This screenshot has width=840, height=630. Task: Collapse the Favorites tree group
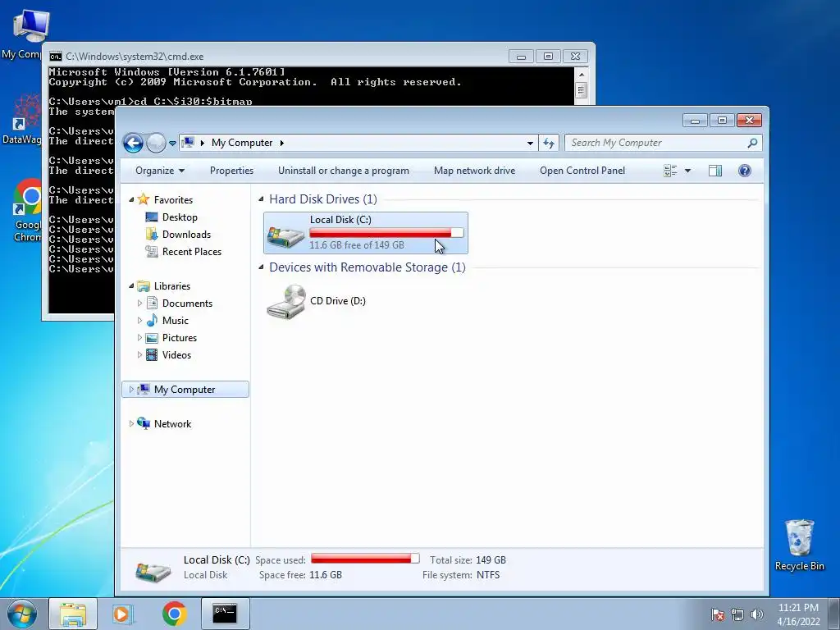click(x=132, y=200)
